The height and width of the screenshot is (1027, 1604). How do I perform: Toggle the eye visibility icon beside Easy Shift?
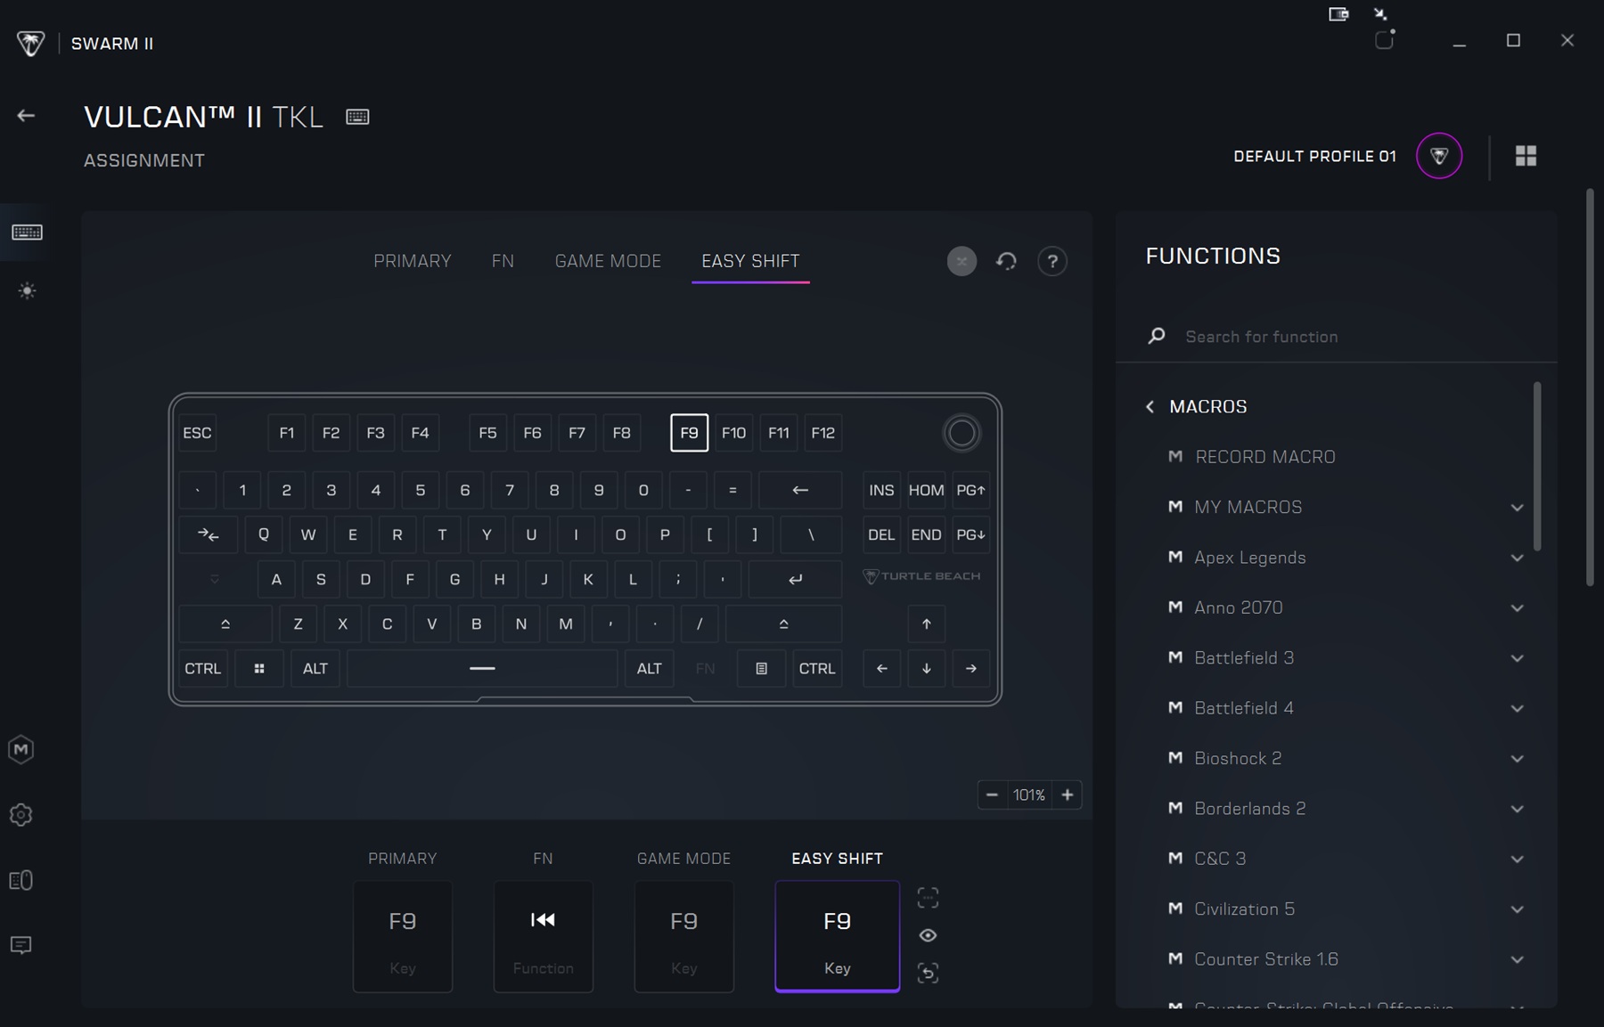pos(928,935)
